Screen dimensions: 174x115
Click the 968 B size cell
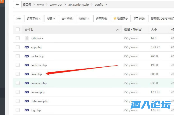pos(154,56)
